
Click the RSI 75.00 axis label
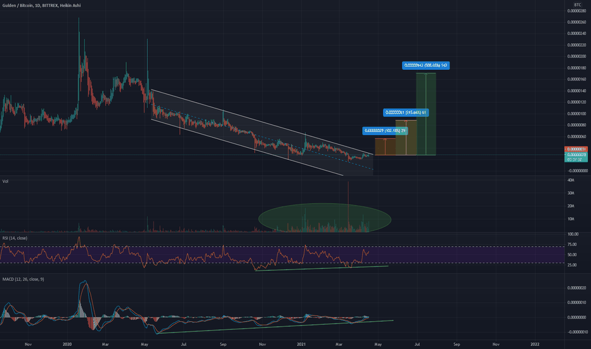click(572, 244)
